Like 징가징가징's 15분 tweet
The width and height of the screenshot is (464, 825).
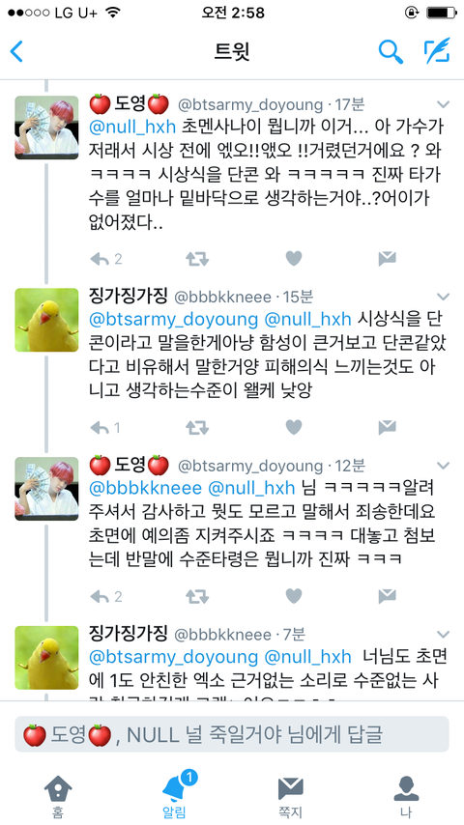[293, 427]
